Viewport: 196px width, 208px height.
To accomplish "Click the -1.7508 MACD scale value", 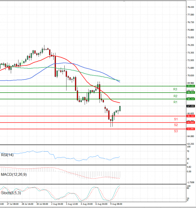I will pos(191,183).
